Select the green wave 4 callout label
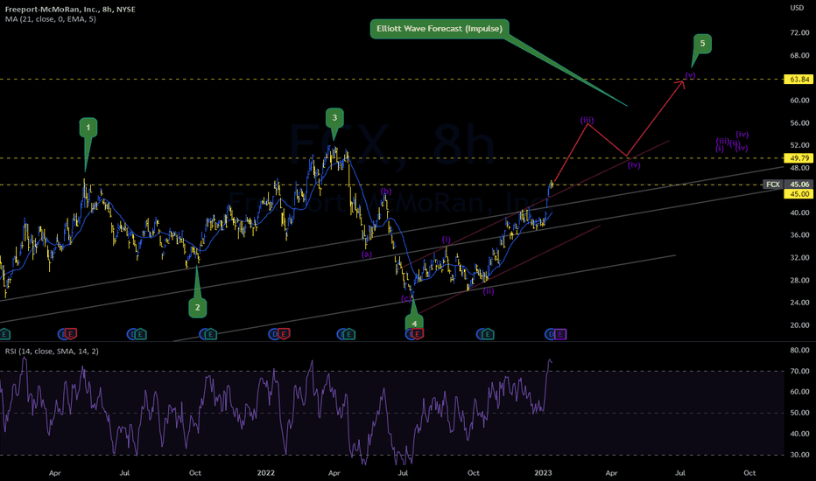This screenshot has height=481, width=816. (414, 323)
